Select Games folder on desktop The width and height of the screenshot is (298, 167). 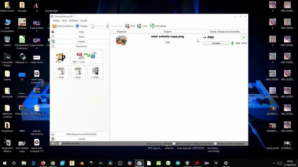(x=7, y=76)
